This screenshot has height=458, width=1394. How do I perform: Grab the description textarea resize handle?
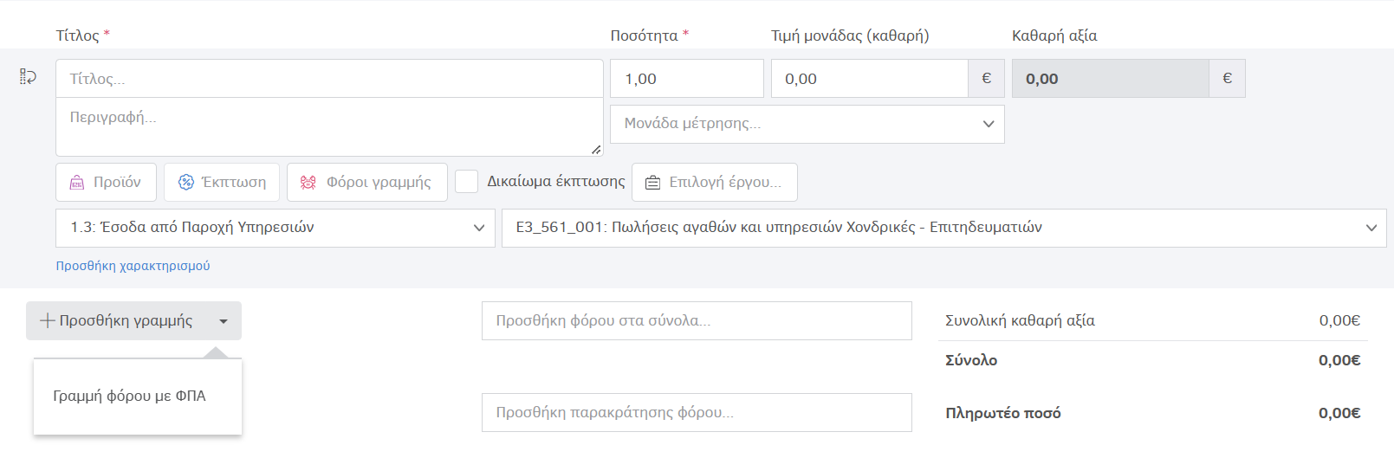pyautogui.click(x=596, y=150)
